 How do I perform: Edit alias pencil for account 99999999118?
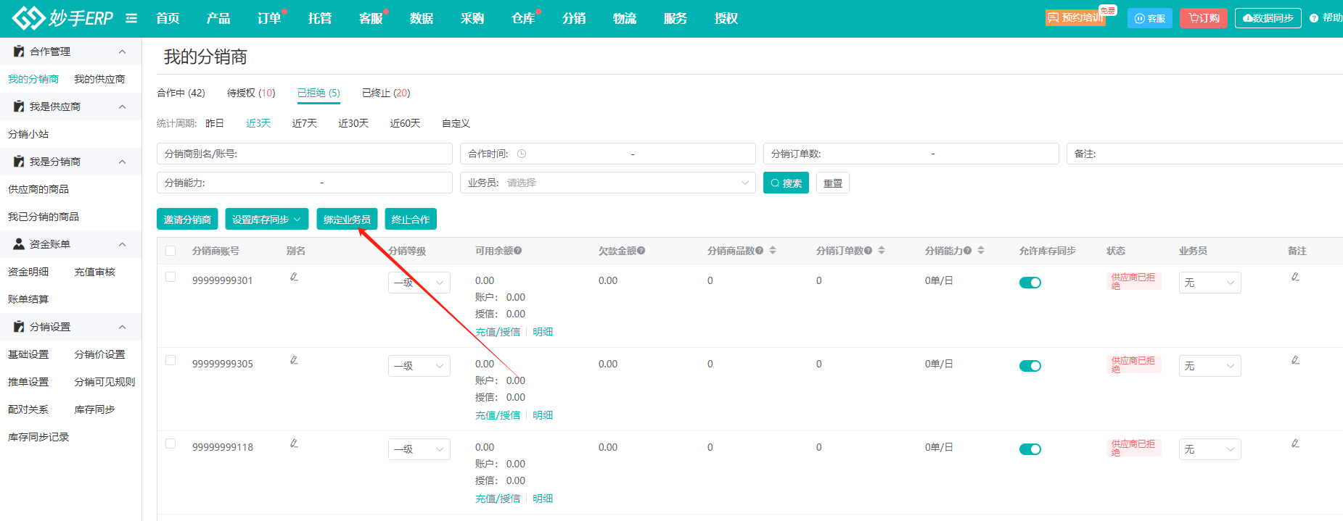tap(294, 443)
